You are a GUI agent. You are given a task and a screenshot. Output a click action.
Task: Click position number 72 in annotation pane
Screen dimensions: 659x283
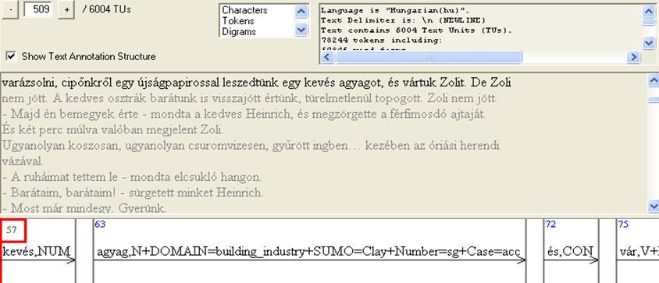pyautogui.click(x=550, y=225)
